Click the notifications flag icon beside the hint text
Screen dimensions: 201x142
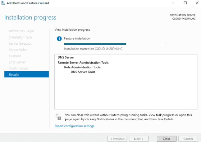[58, 117]
